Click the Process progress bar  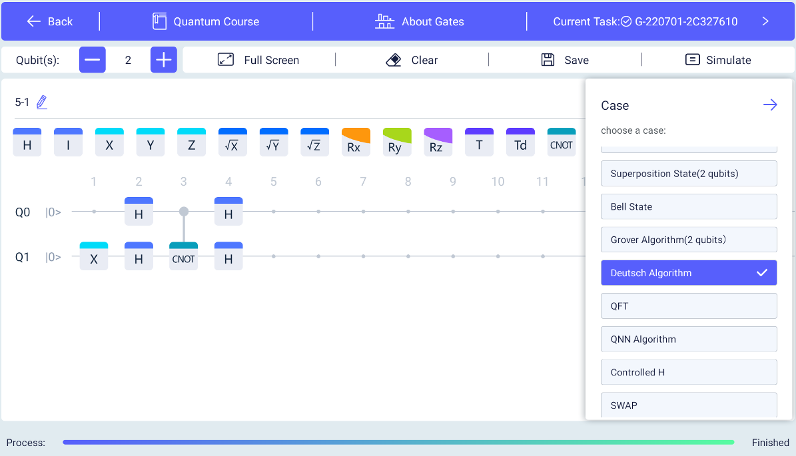[x=398, y=442]
